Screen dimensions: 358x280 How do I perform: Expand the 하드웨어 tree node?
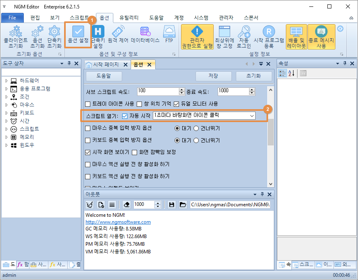(6, 81)
